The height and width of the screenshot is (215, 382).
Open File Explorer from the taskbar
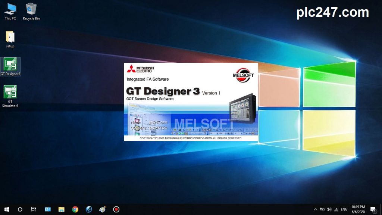coord(62,209)
